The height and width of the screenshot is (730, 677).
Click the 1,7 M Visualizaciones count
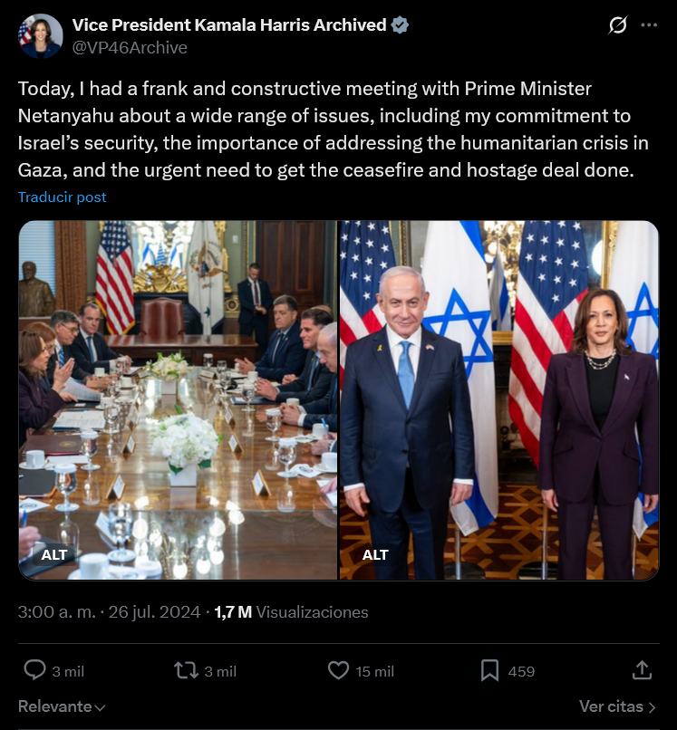click(291, 611)
